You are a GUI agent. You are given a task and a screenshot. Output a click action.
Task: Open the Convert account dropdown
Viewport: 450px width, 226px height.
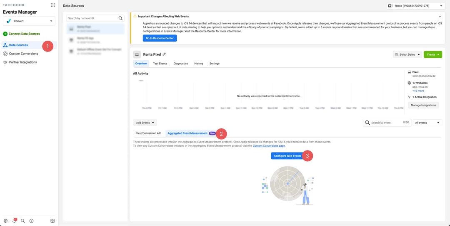coord(29,21)
